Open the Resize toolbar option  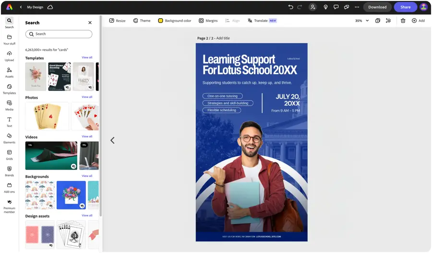(118, 21)
